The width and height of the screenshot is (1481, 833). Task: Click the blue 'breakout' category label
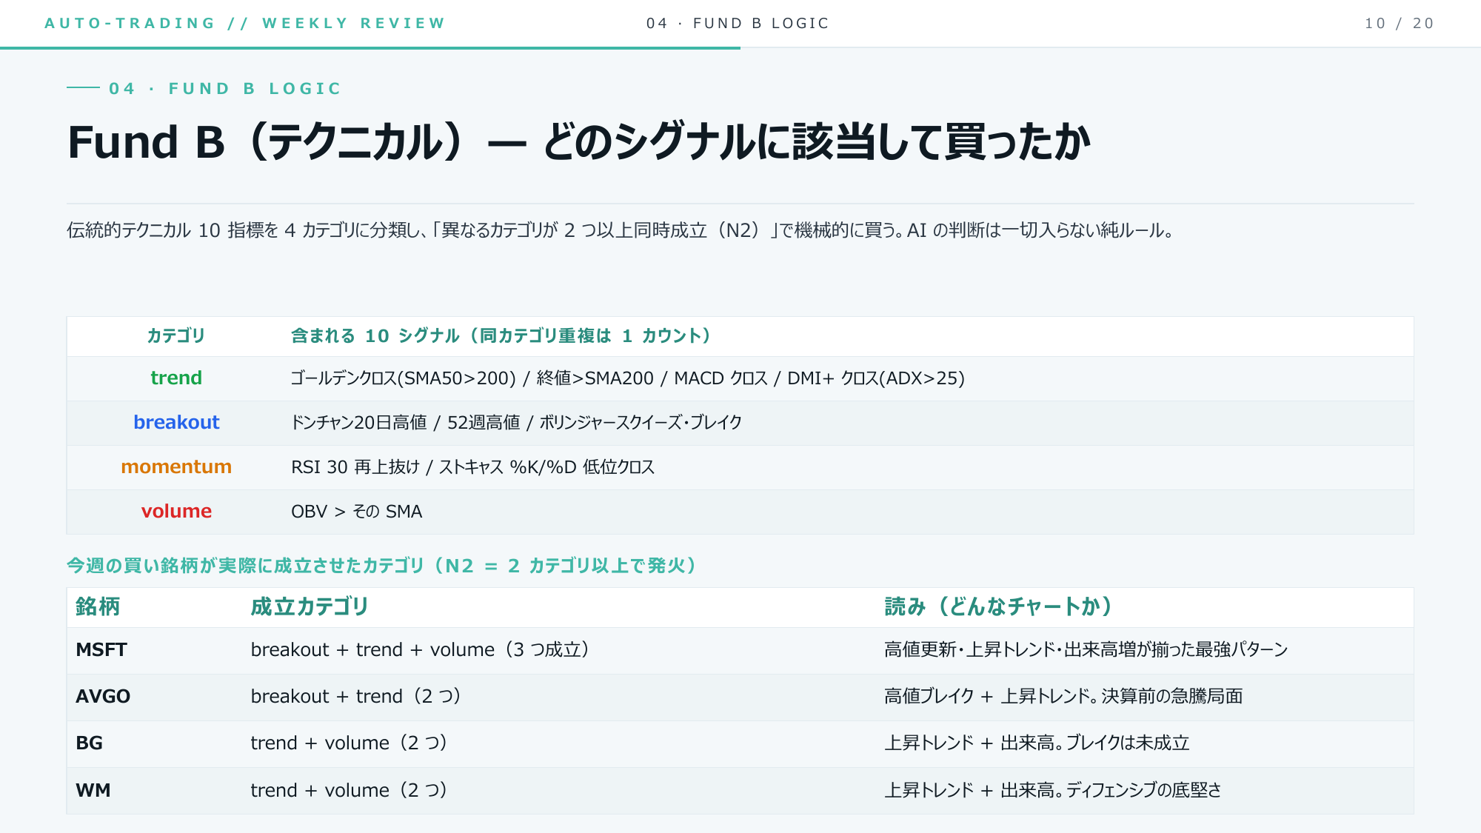[x=176, y=423]
